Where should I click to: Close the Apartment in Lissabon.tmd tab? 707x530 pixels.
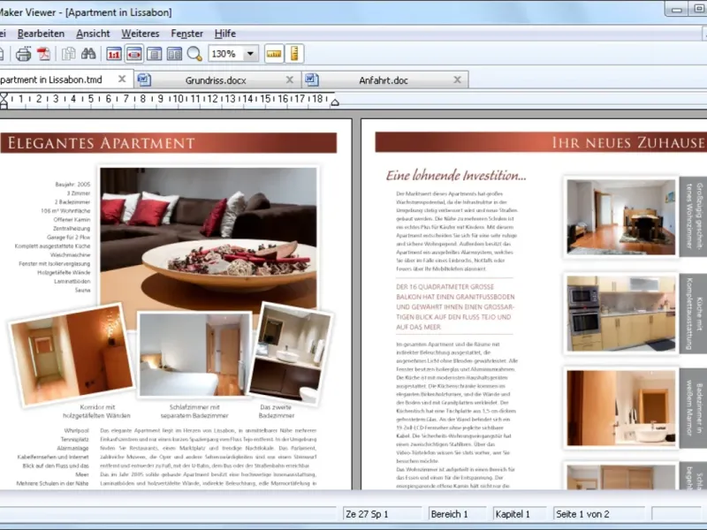click(122, 79)
